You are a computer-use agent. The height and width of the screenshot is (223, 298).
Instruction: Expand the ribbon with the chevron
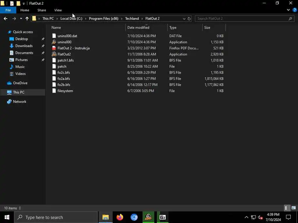288,10
